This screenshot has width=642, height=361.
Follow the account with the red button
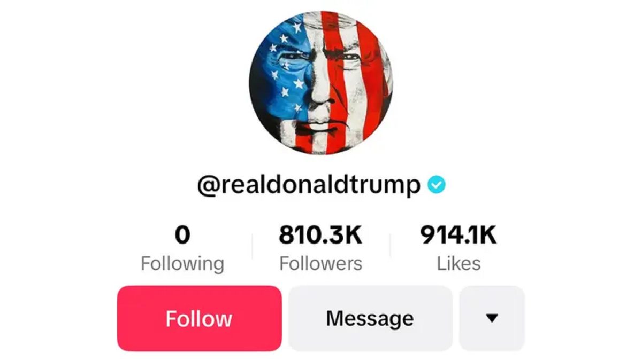coord(200,318)
